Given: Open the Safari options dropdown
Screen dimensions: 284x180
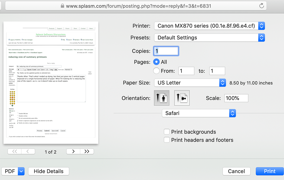Looking at the screenshot, I should click(x=199, y=113).
